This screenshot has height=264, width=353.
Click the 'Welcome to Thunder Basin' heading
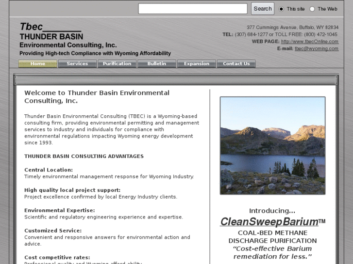pos(97,96)
